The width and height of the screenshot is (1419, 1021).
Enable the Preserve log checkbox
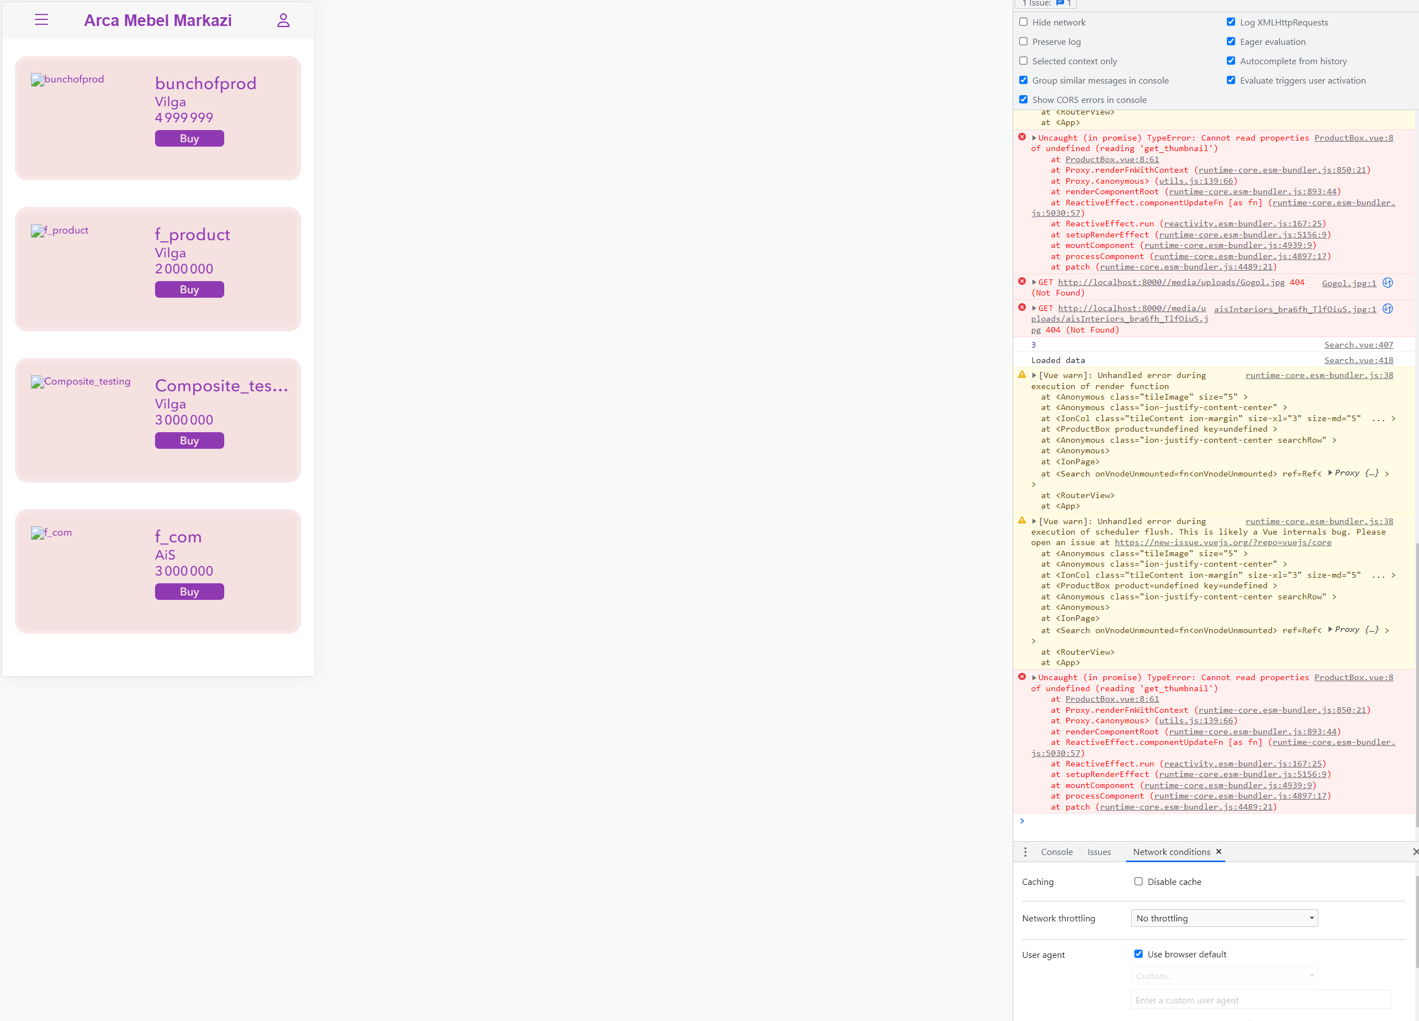tap(1024, 42)
